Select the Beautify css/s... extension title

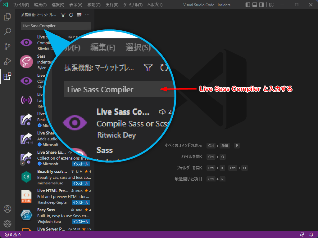click(x=52, y=171)
